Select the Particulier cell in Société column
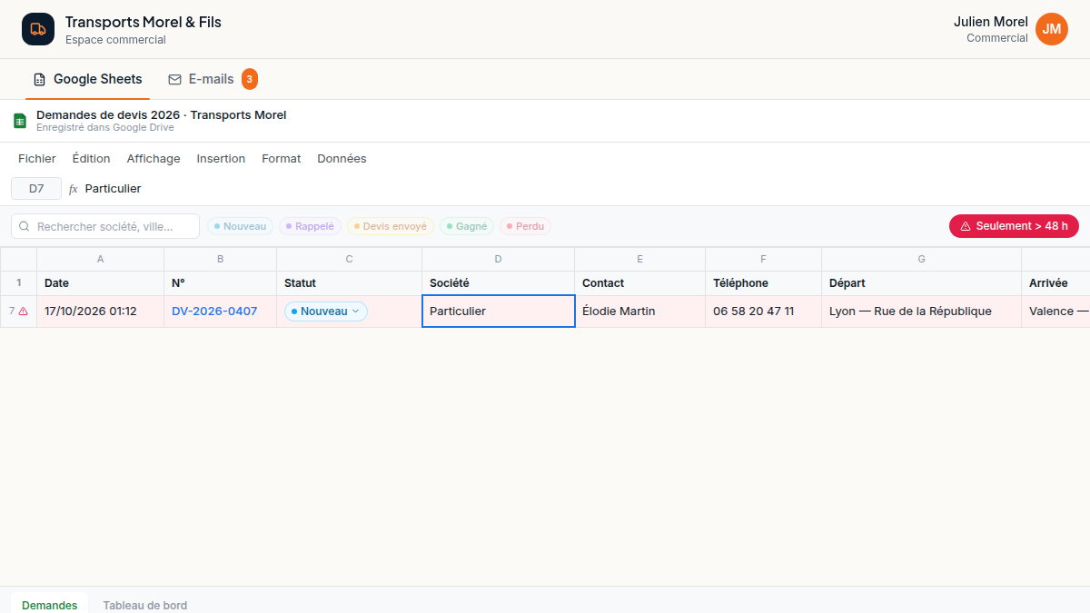The height and width of the screenshot is (613, 1090). click(499, 311)
